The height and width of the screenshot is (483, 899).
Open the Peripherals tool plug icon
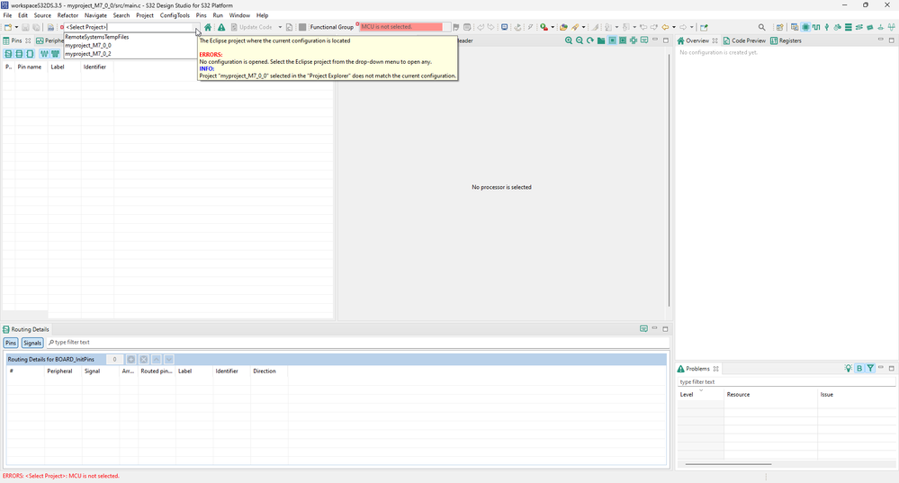(x=827, y=27)
